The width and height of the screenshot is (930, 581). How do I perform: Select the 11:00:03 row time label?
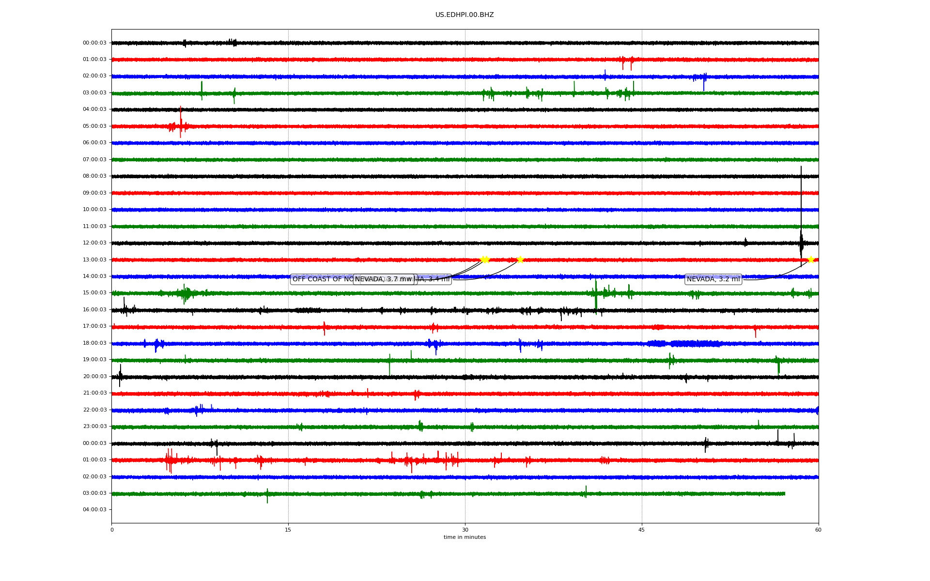click(x=94, y=227)
